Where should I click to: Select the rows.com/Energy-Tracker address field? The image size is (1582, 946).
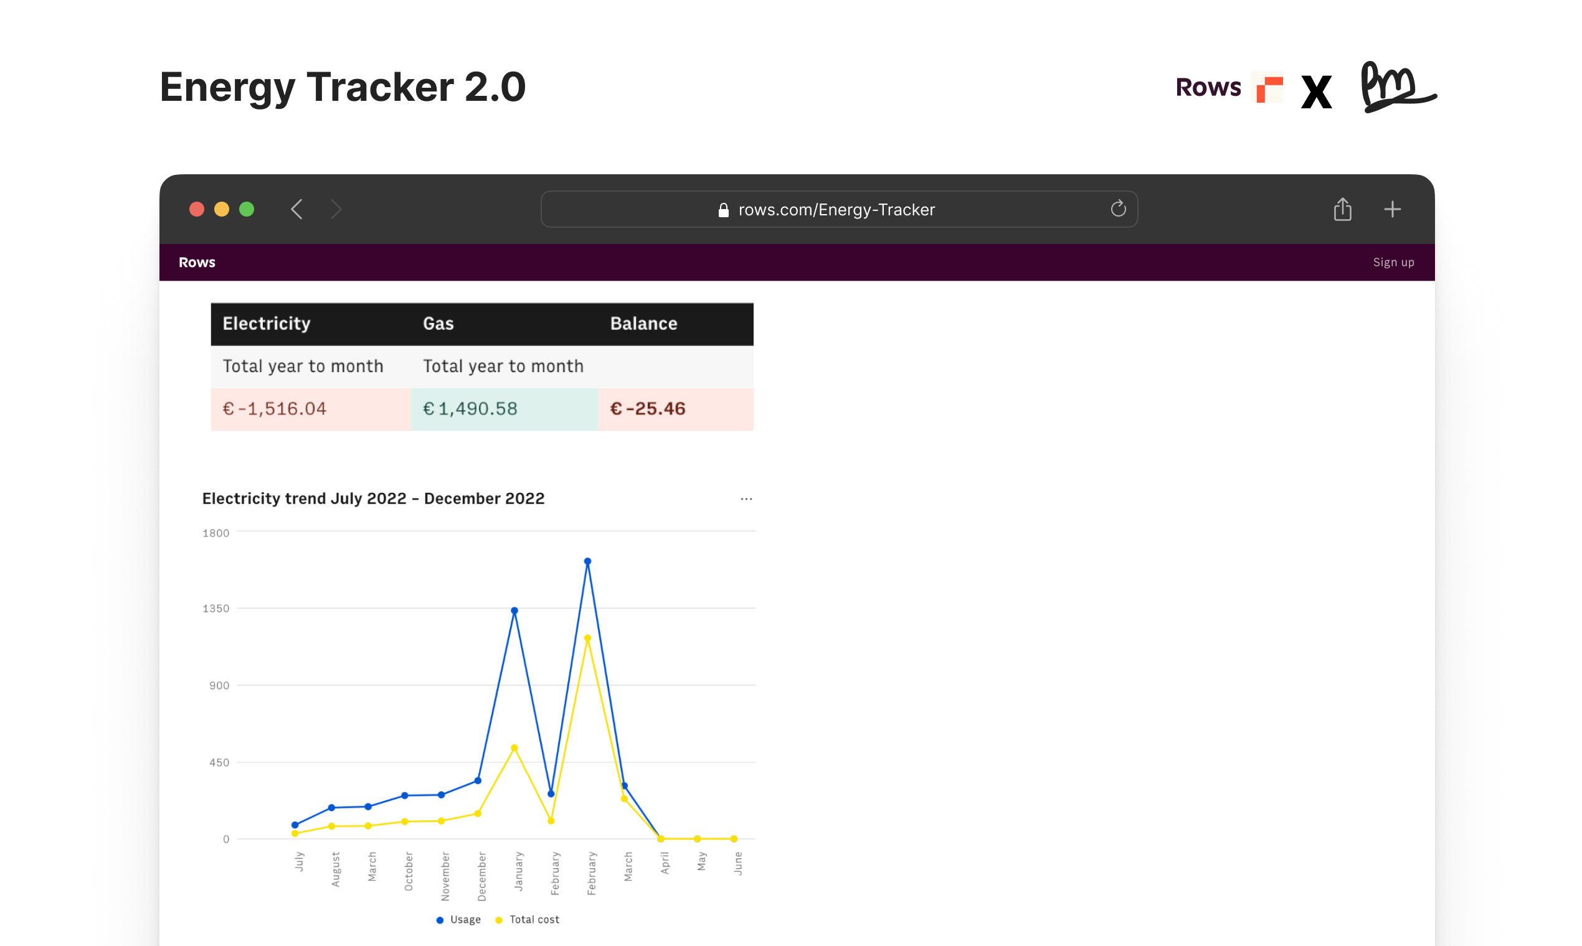[836, 210]
